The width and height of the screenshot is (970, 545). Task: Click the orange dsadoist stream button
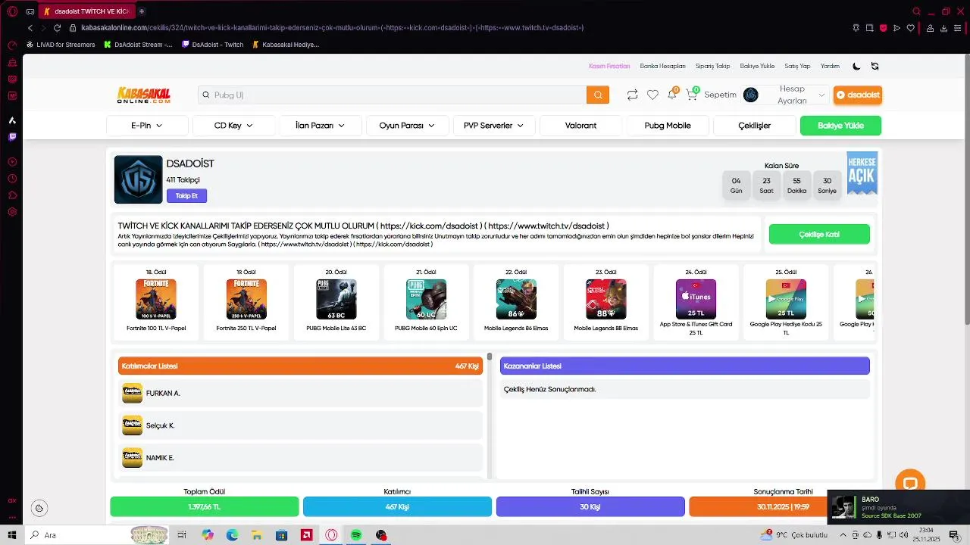[x=858, y=95]
